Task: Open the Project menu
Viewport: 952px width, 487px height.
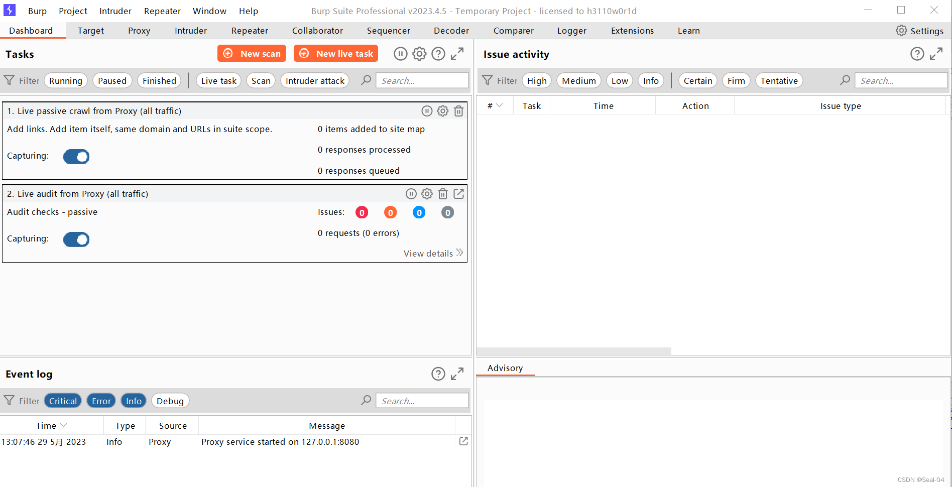Action: click(73, 11)
